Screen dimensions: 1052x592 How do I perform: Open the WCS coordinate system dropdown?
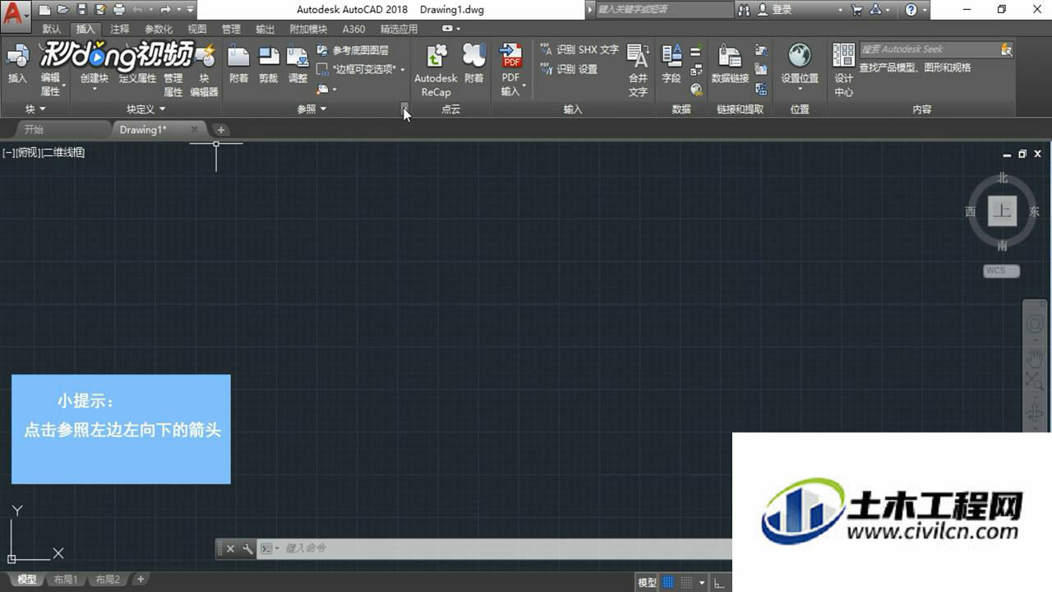click(x=1001, y=271)
